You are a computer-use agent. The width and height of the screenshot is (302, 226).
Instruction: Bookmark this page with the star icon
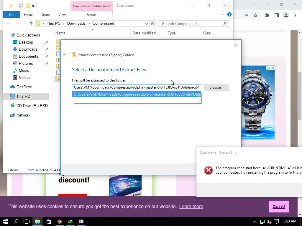click(255, 15)
